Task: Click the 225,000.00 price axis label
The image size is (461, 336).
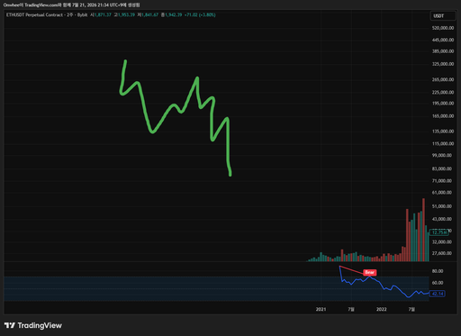Action: pos(443,92)
